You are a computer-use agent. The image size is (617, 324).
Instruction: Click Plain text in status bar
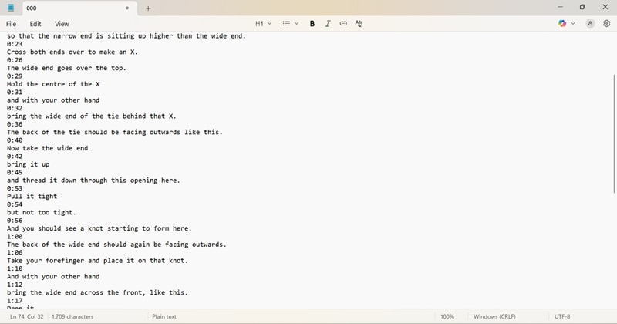click(x=164, y=316)
